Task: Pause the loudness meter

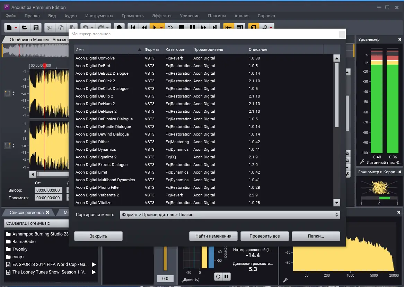Action: coord(227,277)
